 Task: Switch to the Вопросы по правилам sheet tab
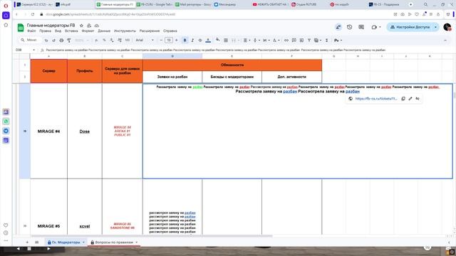click(114, 242)
